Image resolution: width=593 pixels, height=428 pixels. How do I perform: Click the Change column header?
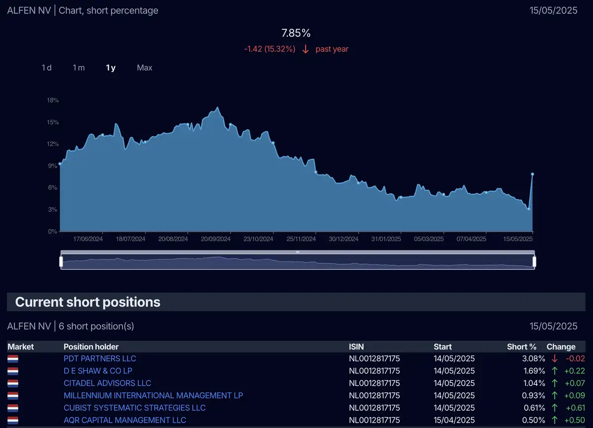[x=561, y=346]
